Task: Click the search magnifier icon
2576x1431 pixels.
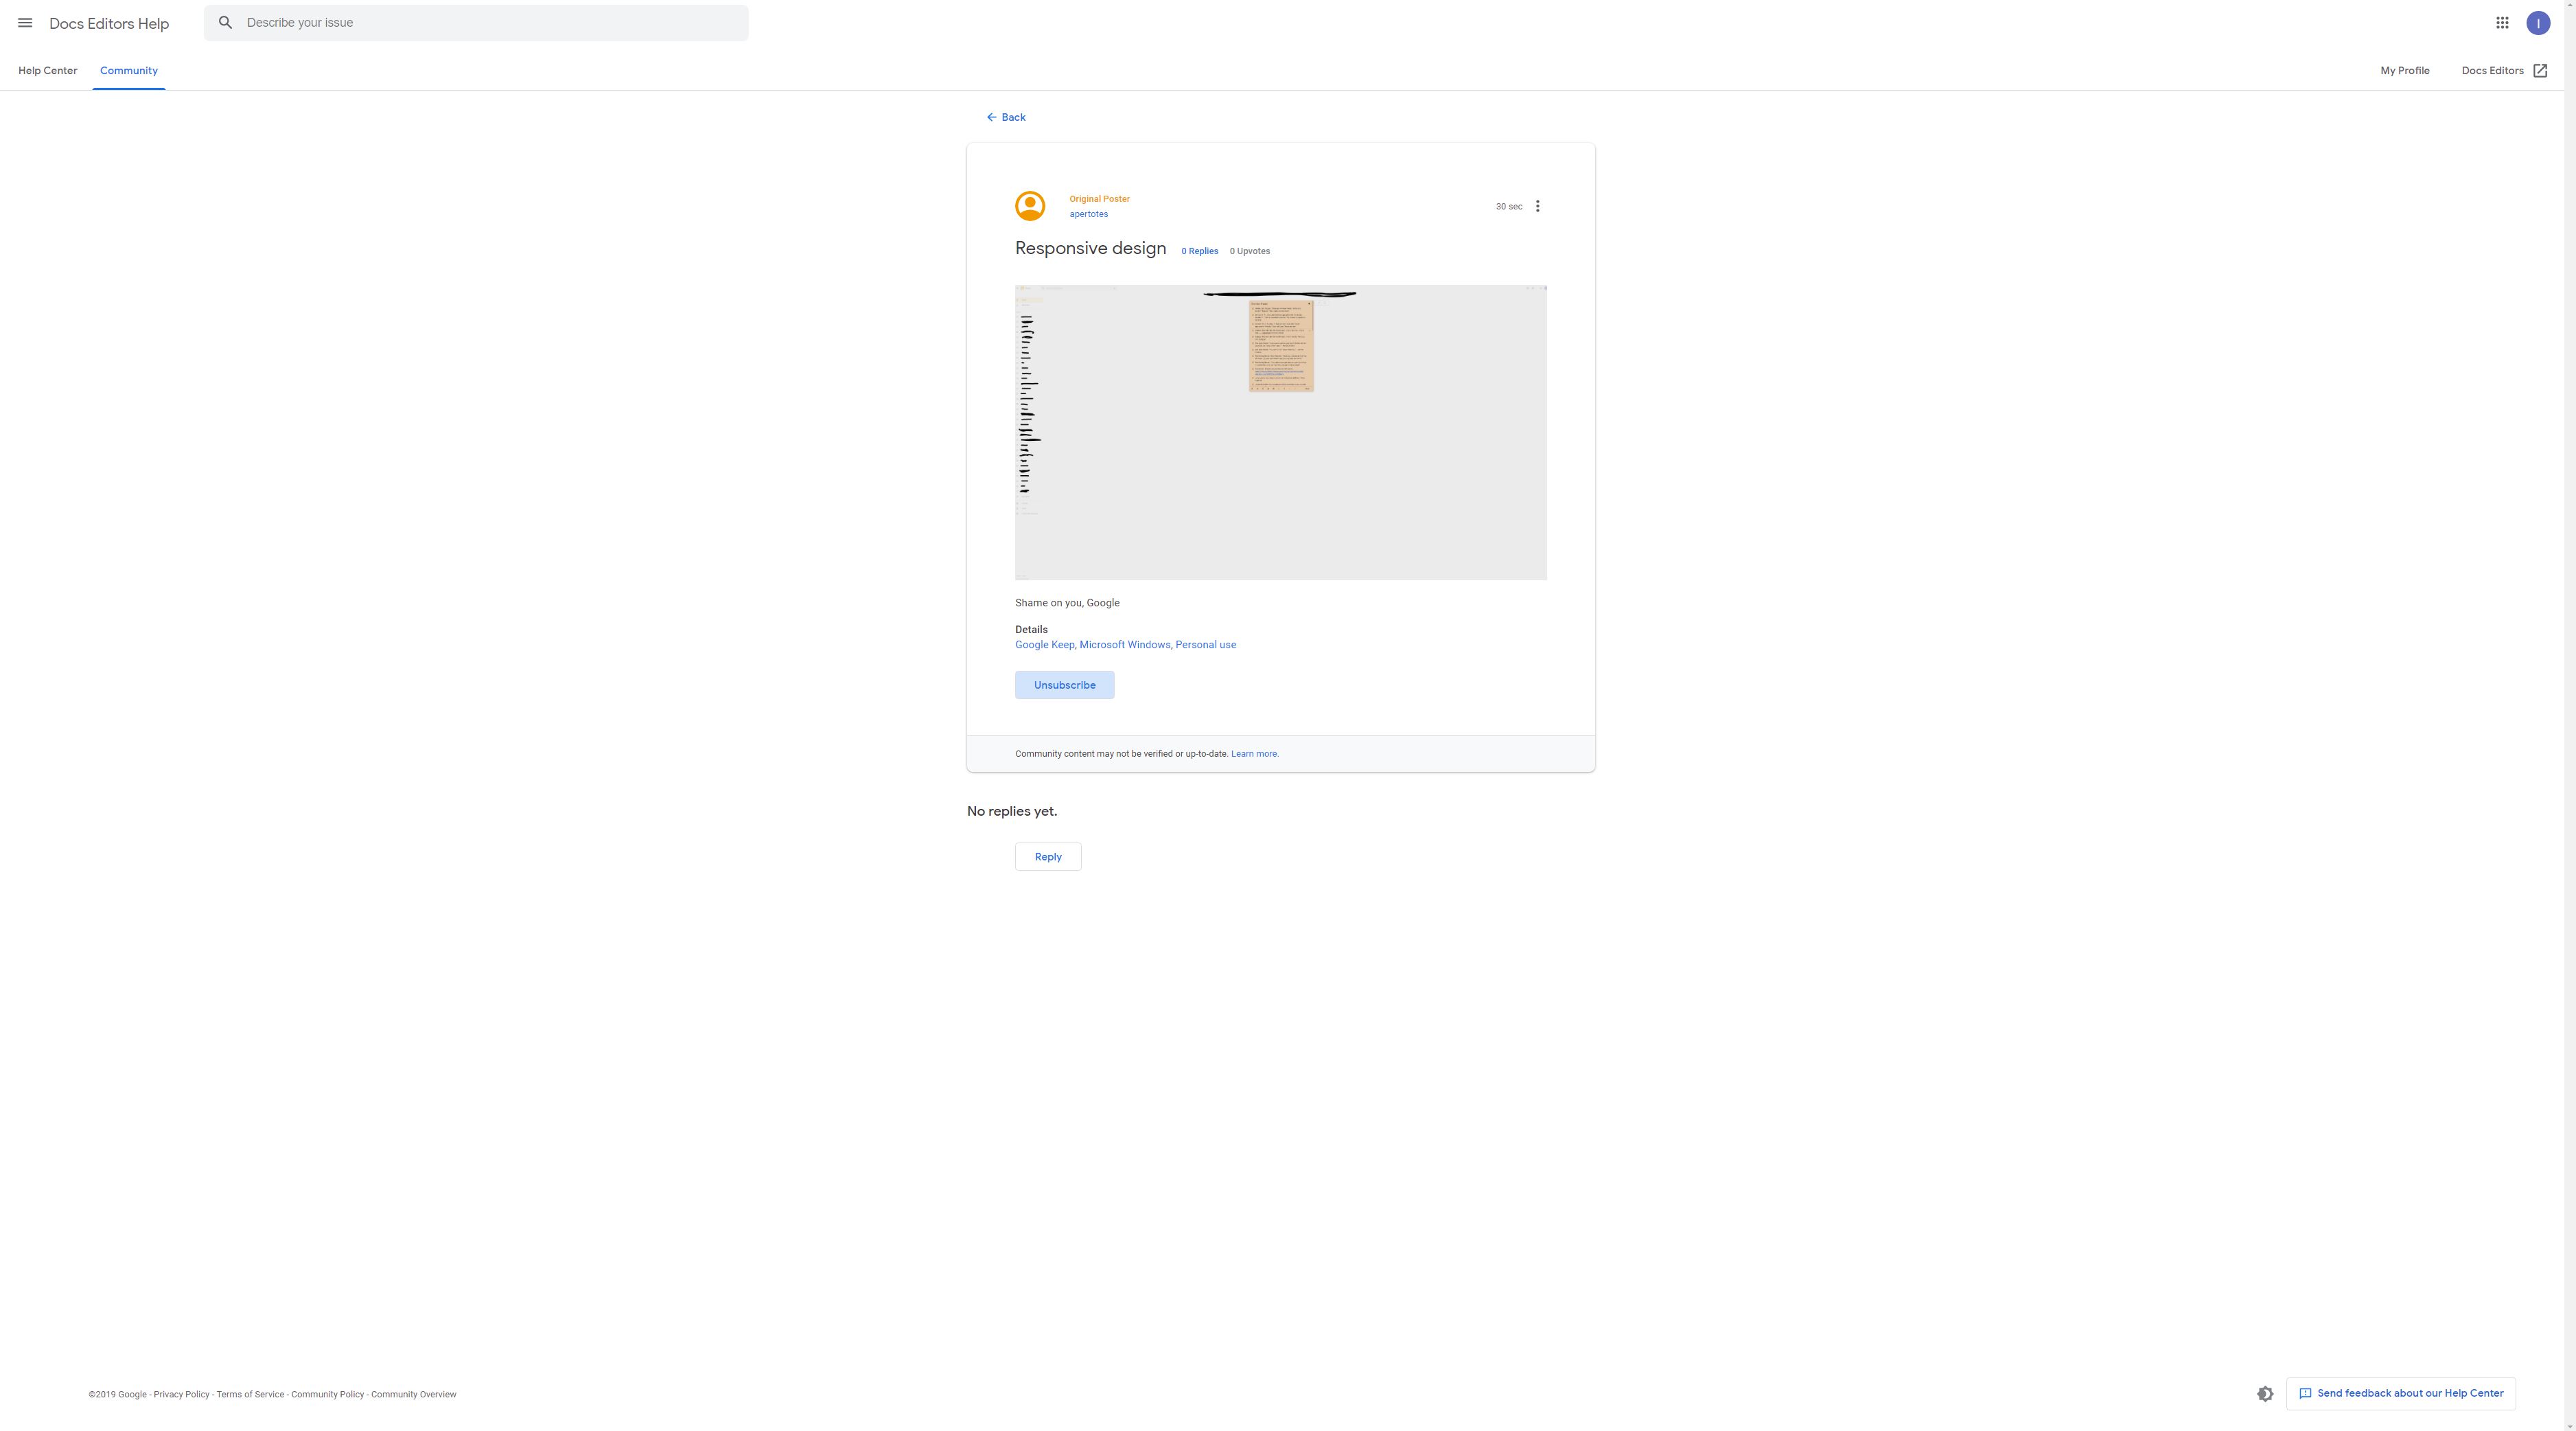Action: (226, 23)
